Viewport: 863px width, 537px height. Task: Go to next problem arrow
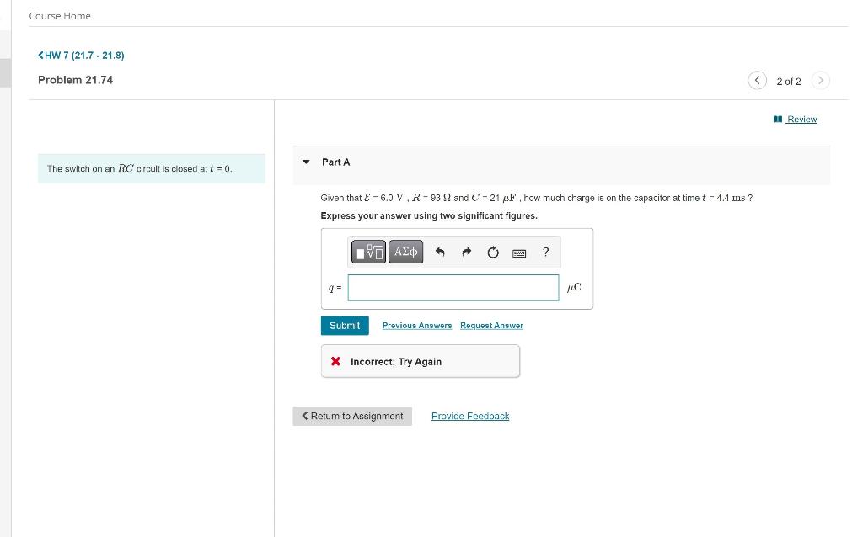click(820, 80)
